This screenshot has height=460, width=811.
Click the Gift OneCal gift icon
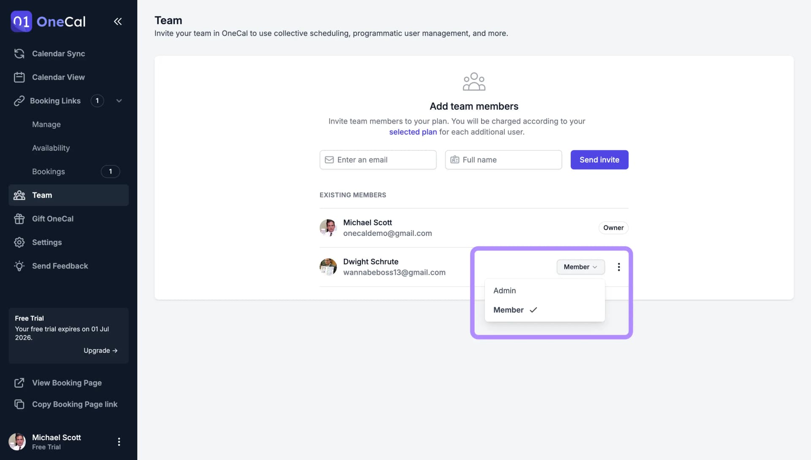(x=19, y=219)
